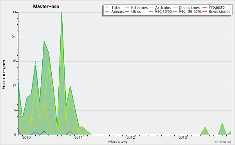Click the Ediciones/mes axis label

[4, 74]
